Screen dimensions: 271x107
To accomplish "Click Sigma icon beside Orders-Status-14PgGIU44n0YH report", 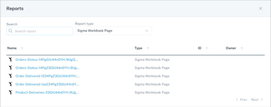I will pos(11,60).
